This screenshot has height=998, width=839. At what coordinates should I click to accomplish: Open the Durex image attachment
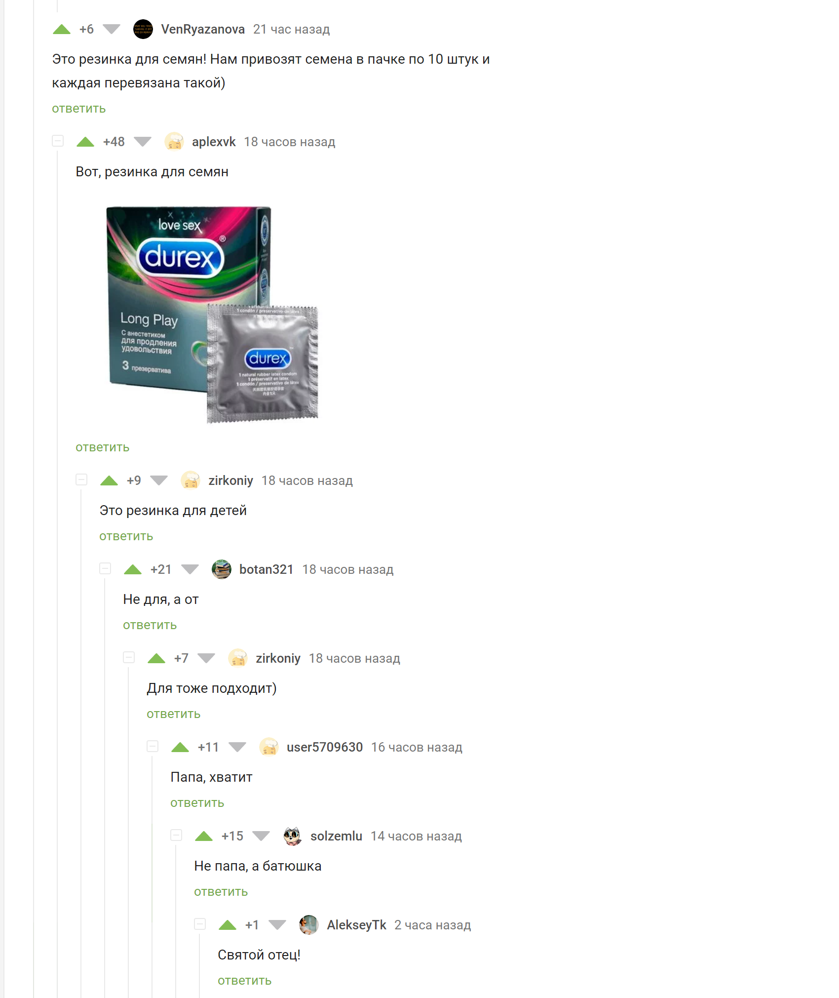click(x=213, y=315)
